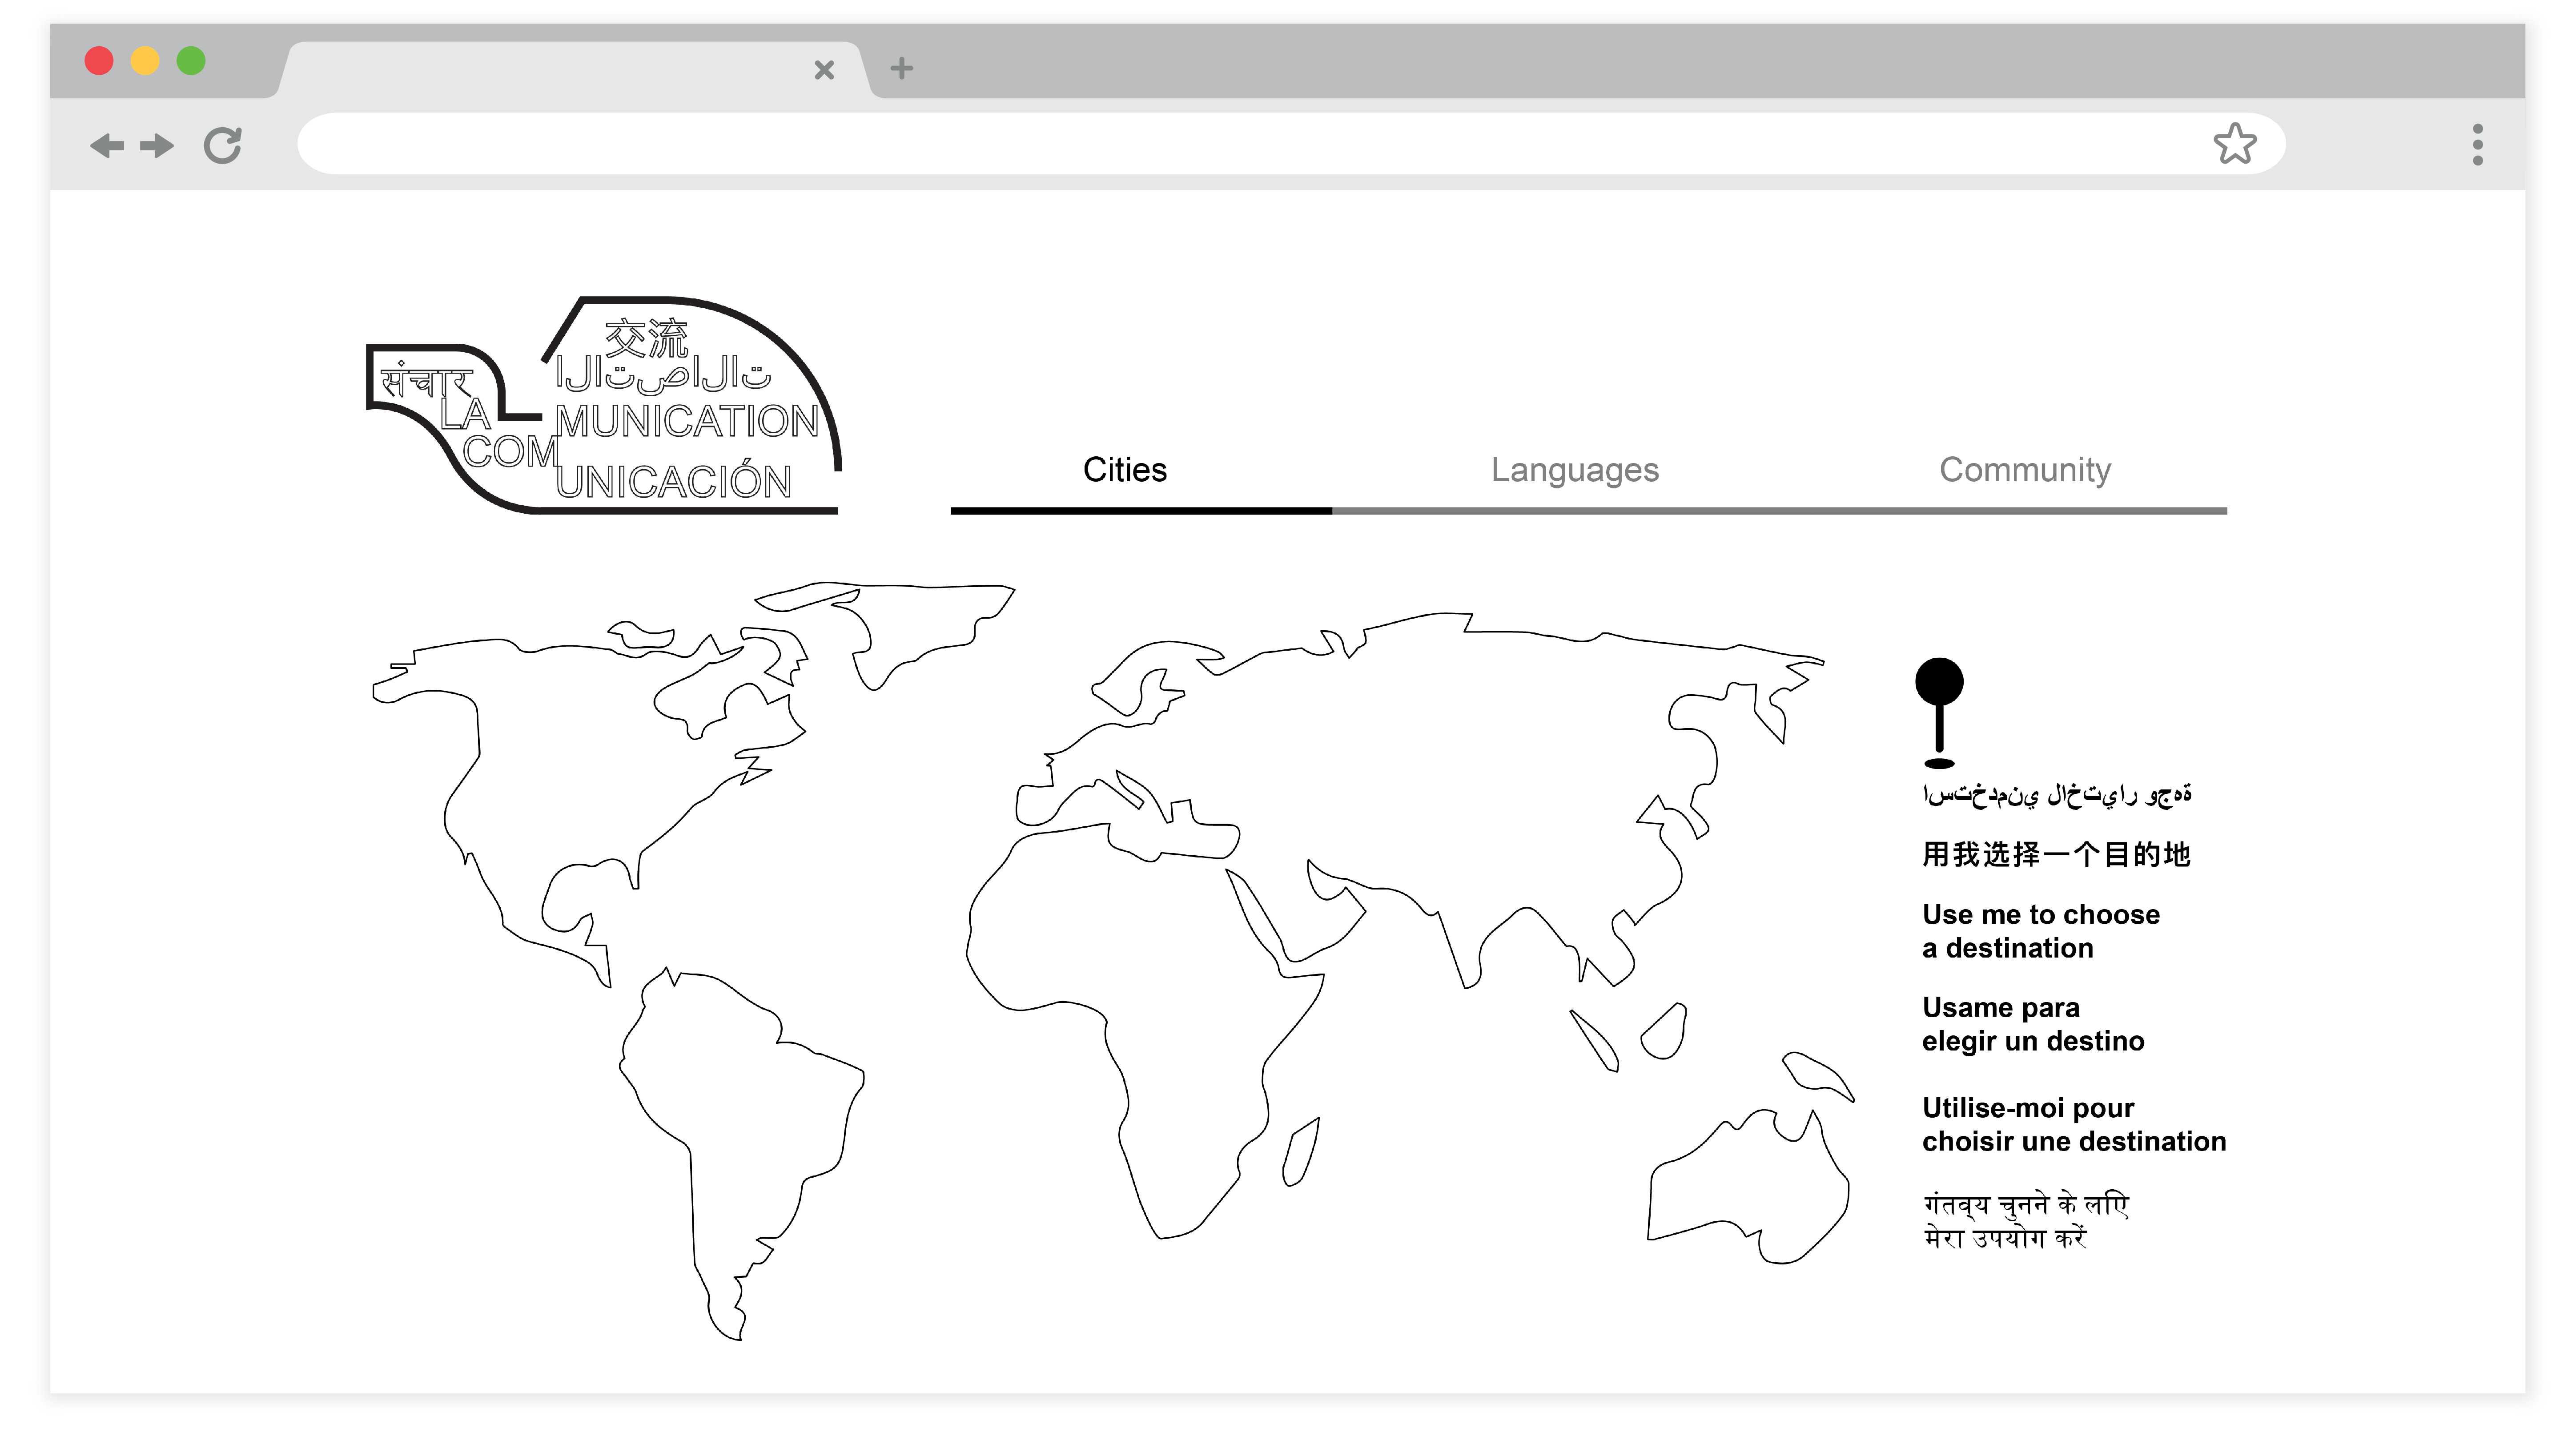Select the Cities tab
Screen dimensions: 2576x1449
[1124, 470]
